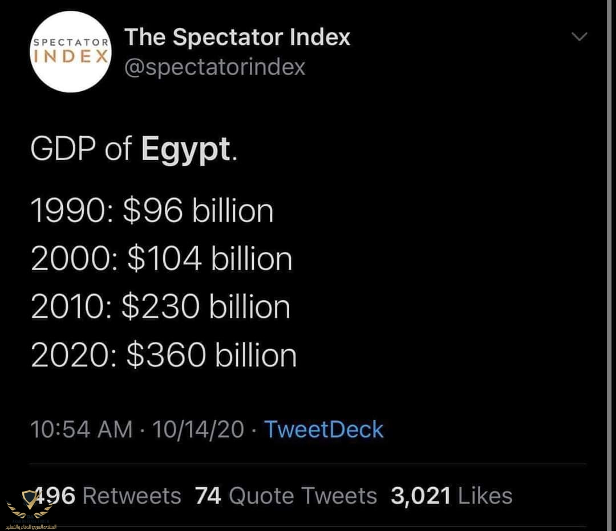Click the $104 billion figure
This screenshot has width=616, height=531.
(x=209, y=259)
